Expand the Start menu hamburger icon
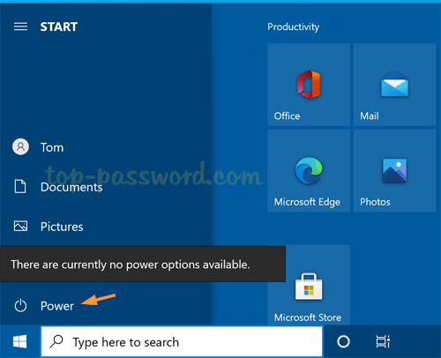The width and height of the screenshot is (441, 358). click(20, 26)
